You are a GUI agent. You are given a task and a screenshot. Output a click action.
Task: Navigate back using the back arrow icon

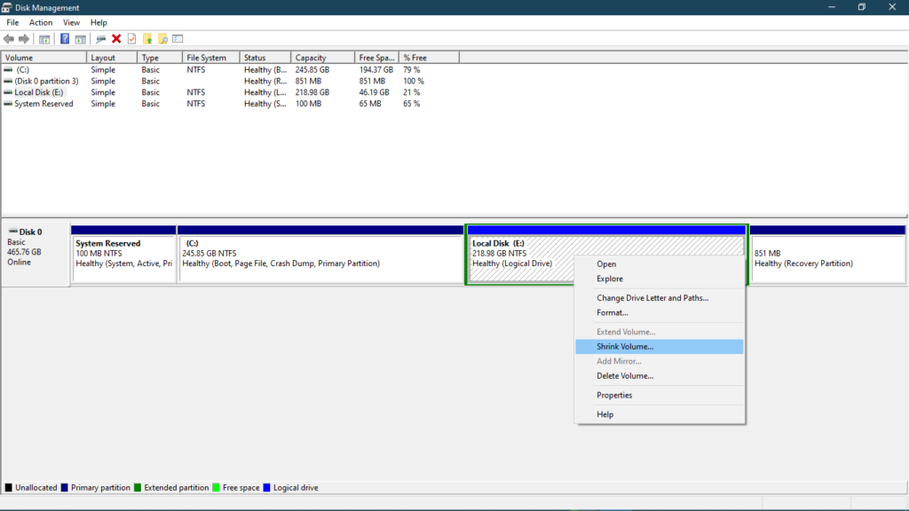coord(8,38)
